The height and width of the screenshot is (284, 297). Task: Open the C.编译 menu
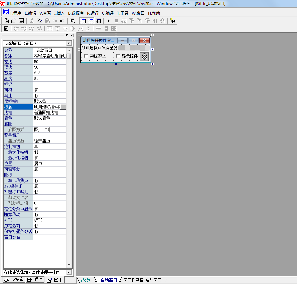(108, 13)
